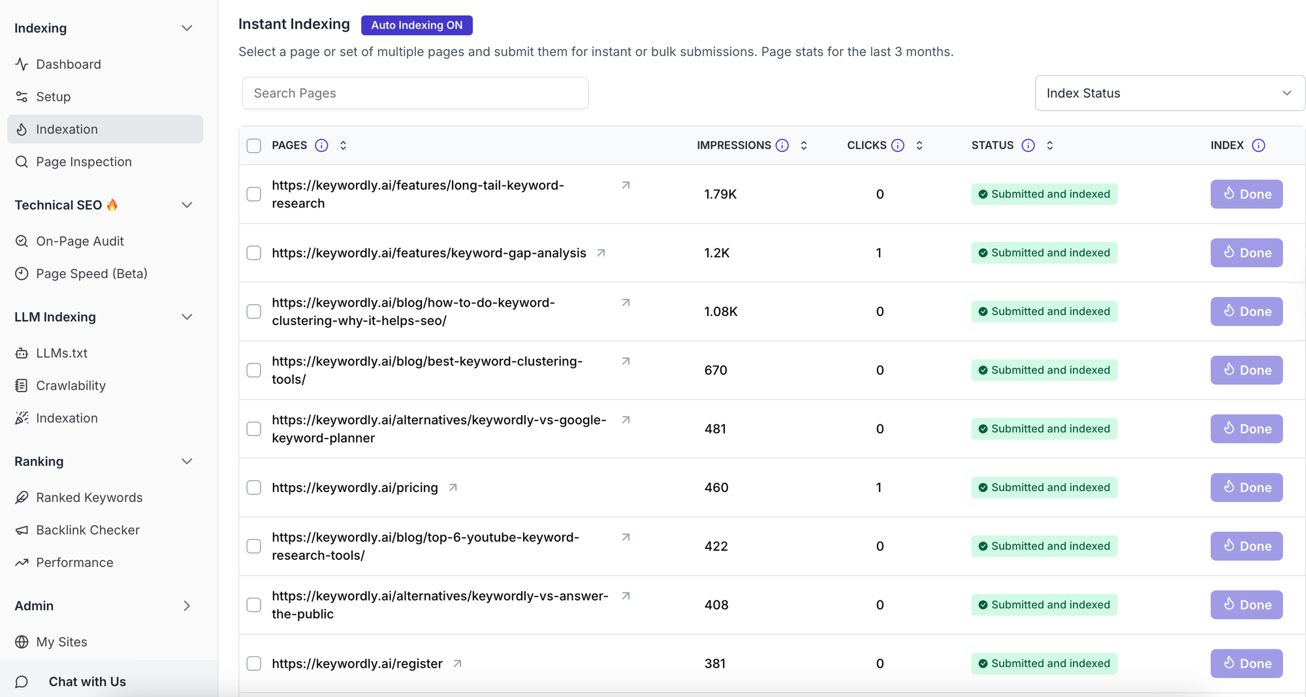Viewport: 1306px width, 697px height.
Task: Click Done button for best-keyword-clustering-tools row
Action: point(1246,371)
